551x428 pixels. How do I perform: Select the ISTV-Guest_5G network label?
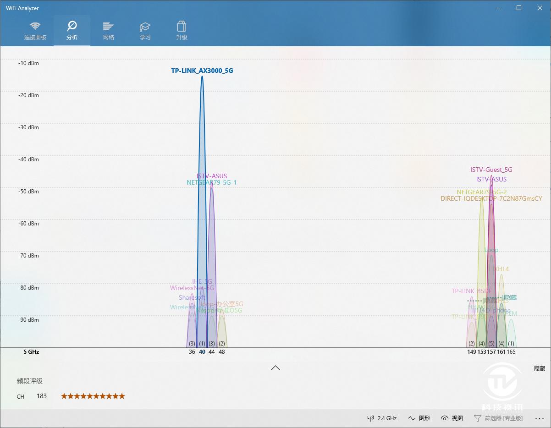coord(491,170)
